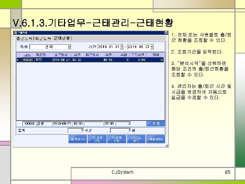245x184 pixels.
Task: Expand the end date 2010-08-27 dropdown arrow
Action: click(152, 47)
